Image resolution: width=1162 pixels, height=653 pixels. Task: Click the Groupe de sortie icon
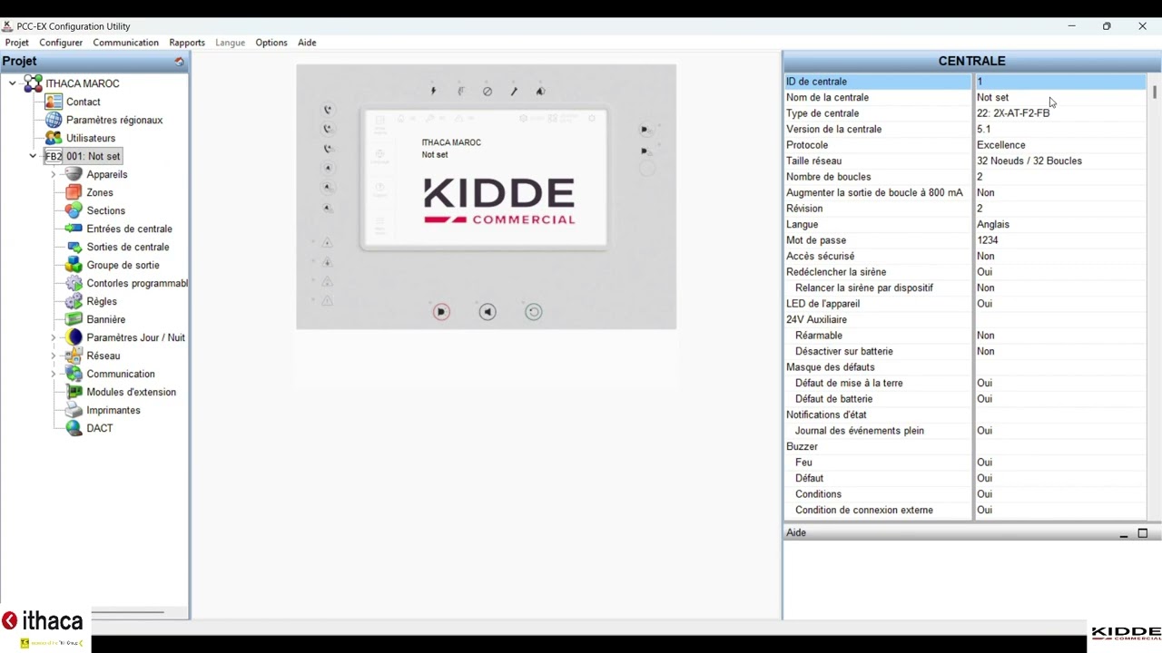pos(74,265)
